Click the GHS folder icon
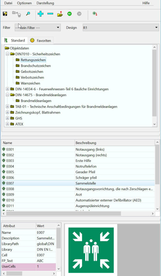 click(x=12, y=118)
